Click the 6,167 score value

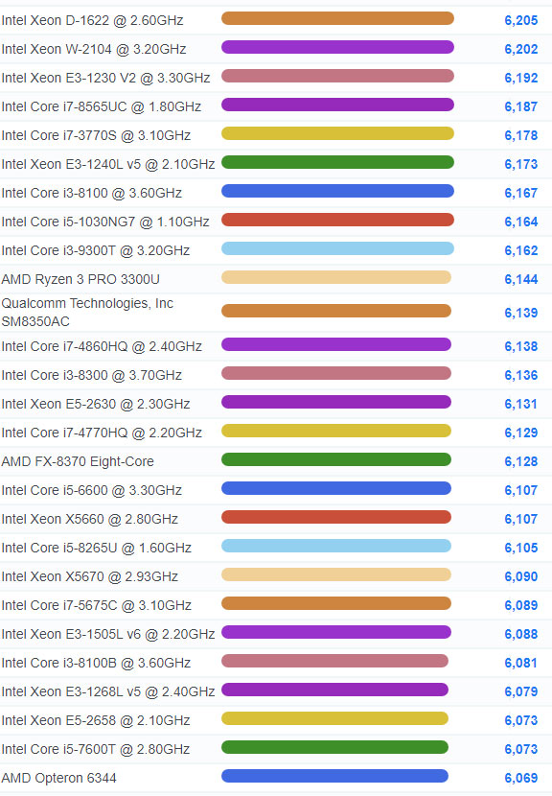521,193
